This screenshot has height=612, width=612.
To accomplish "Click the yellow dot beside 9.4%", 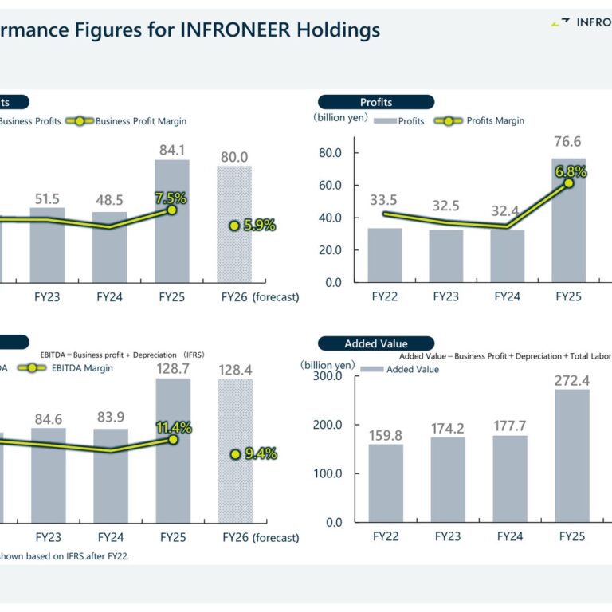I will click(x=235, y=454).
